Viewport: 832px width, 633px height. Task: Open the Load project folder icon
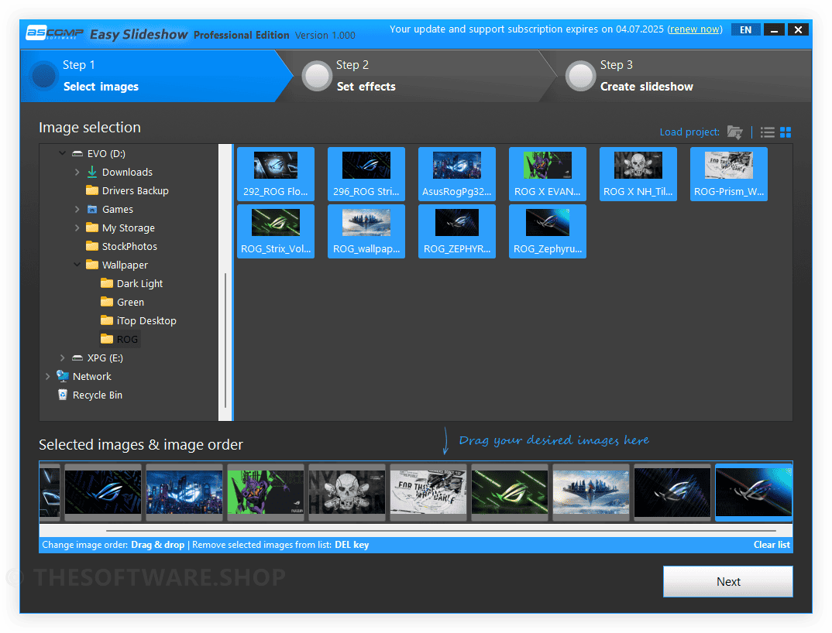[x=734, y=132]
